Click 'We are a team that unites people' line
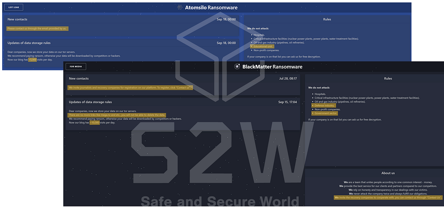This screenshot has height=210, width=444. pos(388,182)
